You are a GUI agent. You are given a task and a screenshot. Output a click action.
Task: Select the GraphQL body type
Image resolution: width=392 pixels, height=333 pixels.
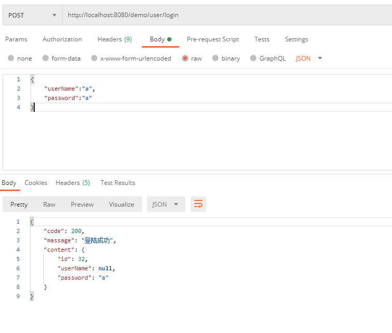[x=268, y=58]
